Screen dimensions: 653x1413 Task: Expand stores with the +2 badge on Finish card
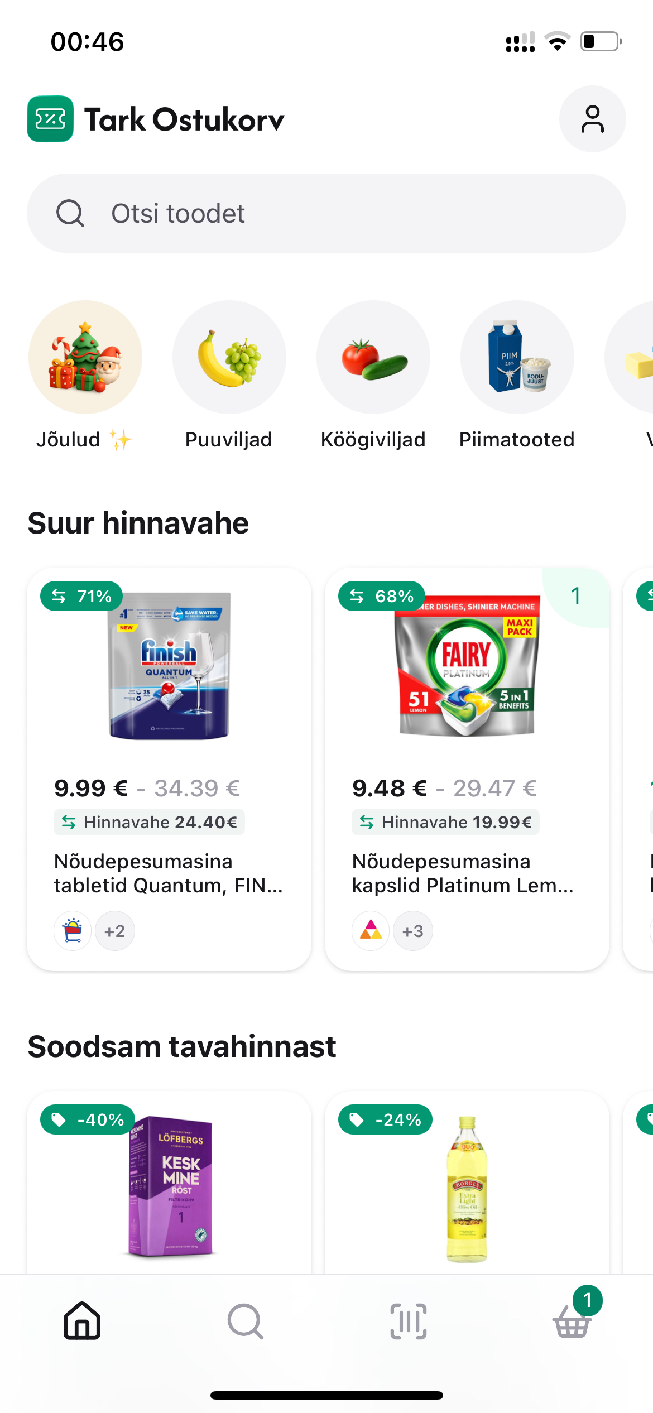click(115, 930)
